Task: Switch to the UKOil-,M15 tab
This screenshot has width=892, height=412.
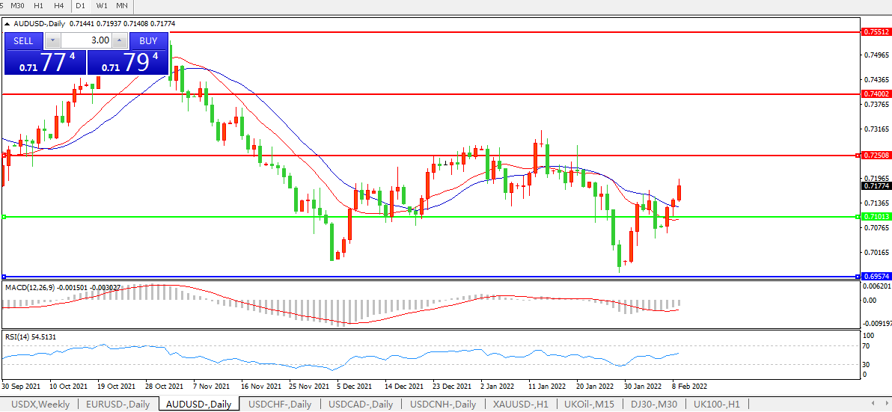Action: point(590,405)
